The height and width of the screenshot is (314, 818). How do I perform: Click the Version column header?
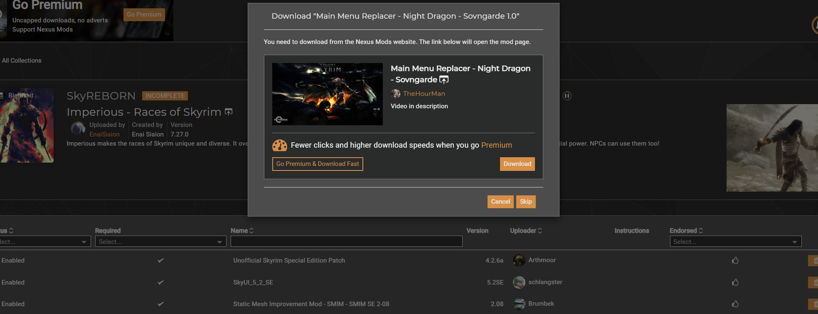click(477, 231)
